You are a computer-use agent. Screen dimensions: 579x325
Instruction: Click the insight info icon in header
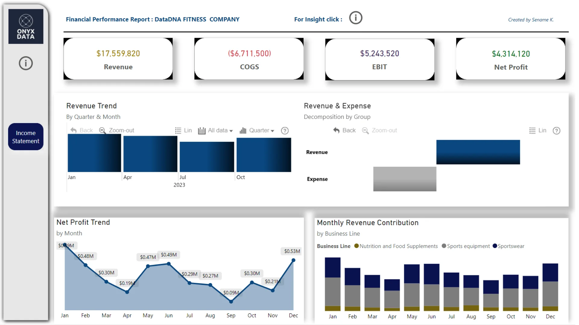pyautogui.click(x=356, y=18)
